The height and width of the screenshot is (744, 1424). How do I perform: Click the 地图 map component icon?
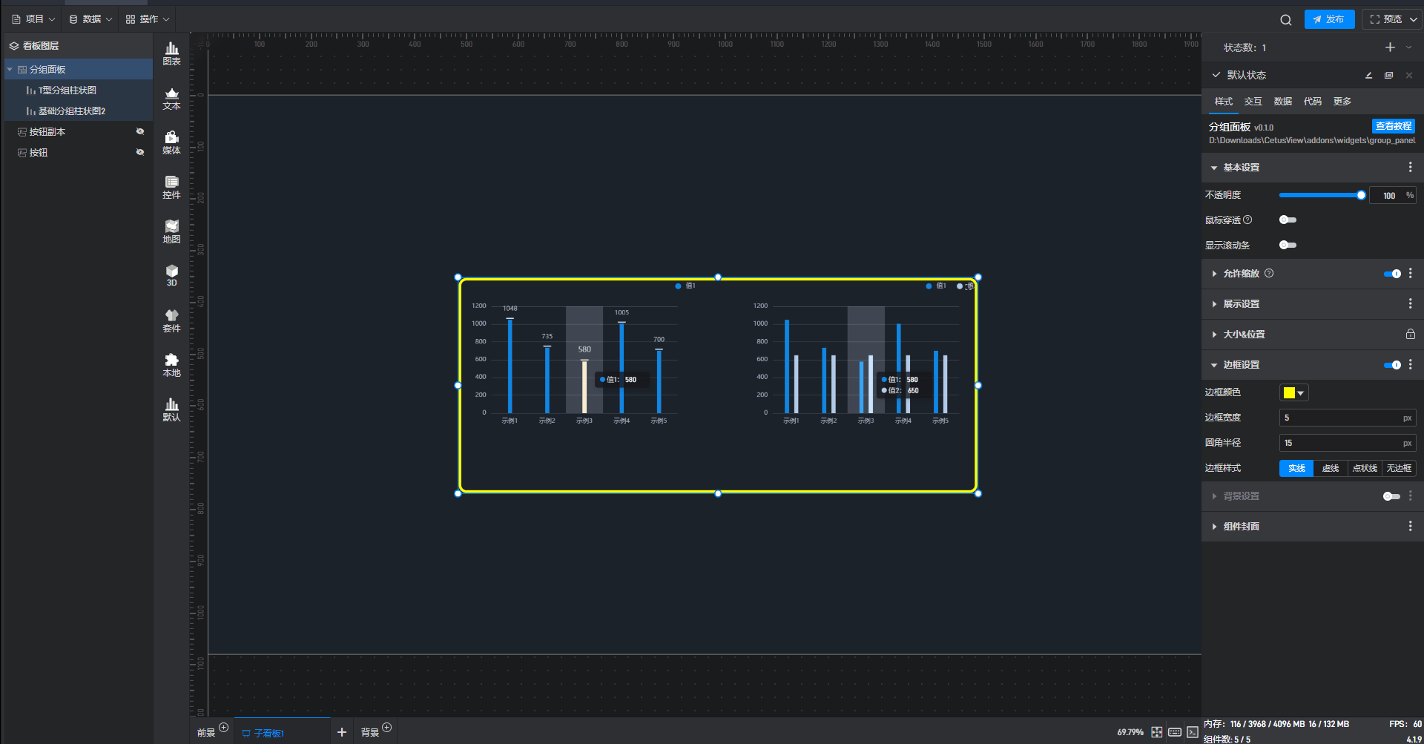click(x=171, y=231)
